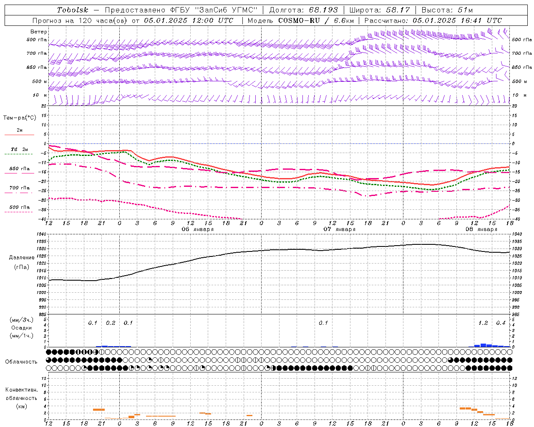Select the 08 января date label
The height and width of the screenshot is (427, 534).
pos(481,229)
